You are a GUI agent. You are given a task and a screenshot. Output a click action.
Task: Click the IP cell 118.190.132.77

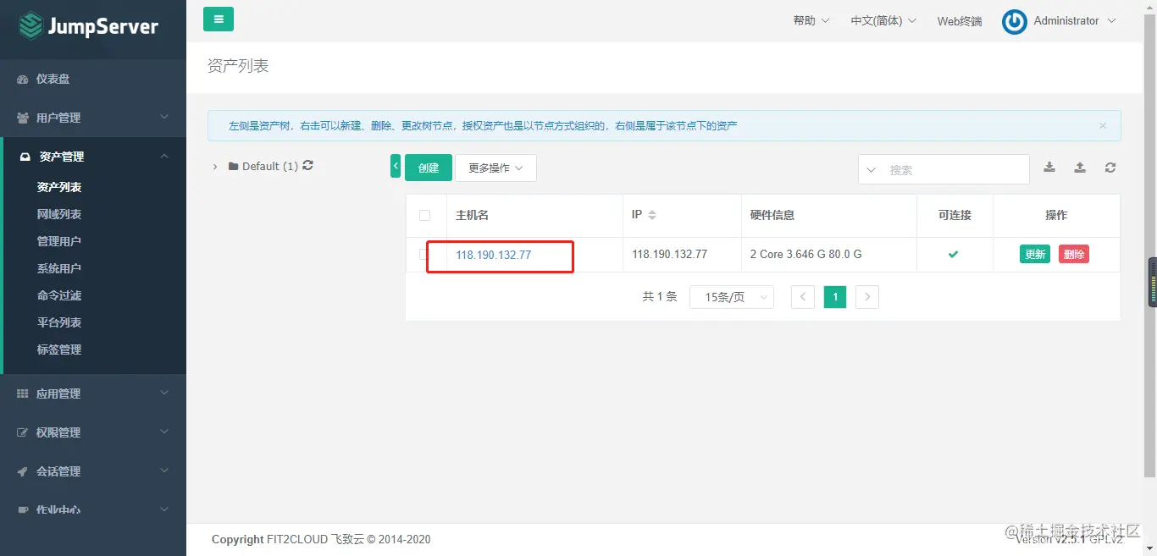tap(670, 254)
